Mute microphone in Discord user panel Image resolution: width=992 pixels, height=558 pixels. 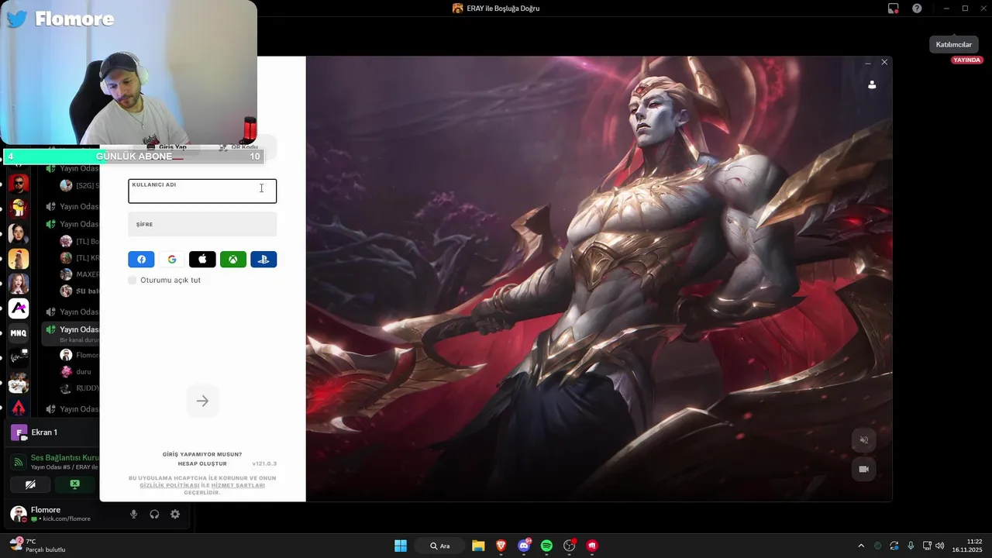[x=133, y=514]
